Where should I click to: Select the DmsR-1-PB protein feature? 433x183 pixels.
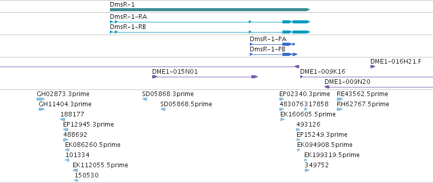pyautogui.click(x=273, y=54)
